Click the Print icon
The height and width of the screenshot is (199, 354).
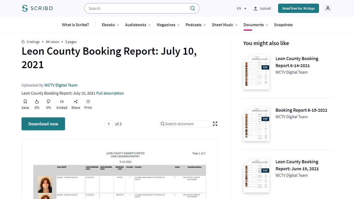[x=88, y=102]
